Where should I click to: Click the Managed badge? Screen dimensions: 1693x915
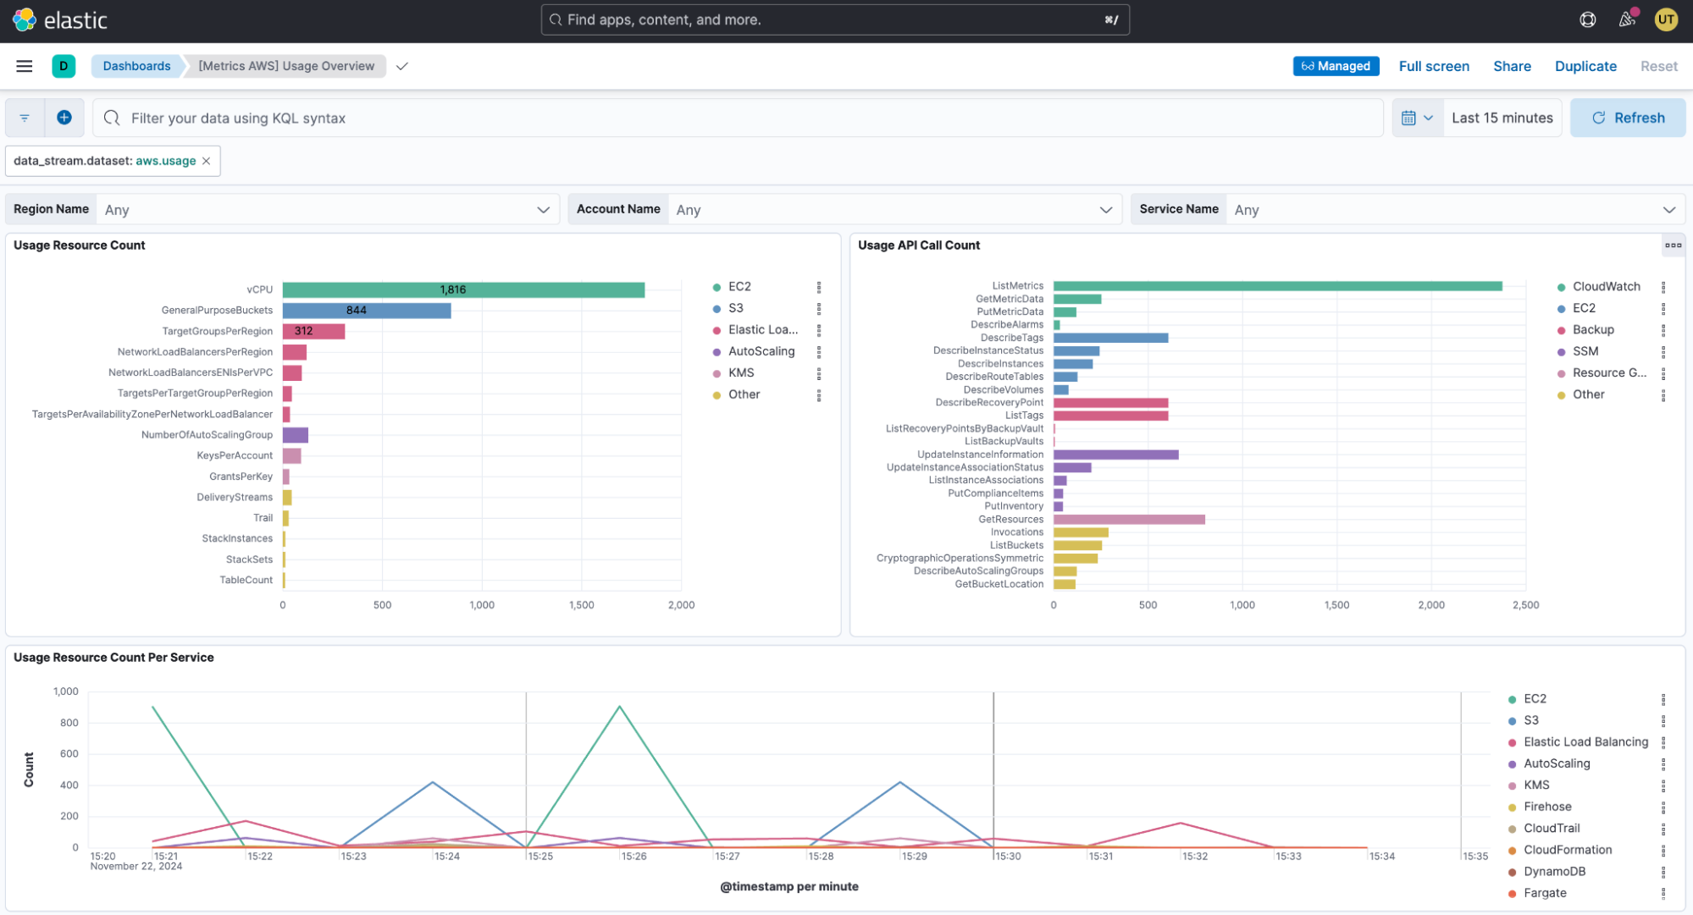tap(1336, 66)
